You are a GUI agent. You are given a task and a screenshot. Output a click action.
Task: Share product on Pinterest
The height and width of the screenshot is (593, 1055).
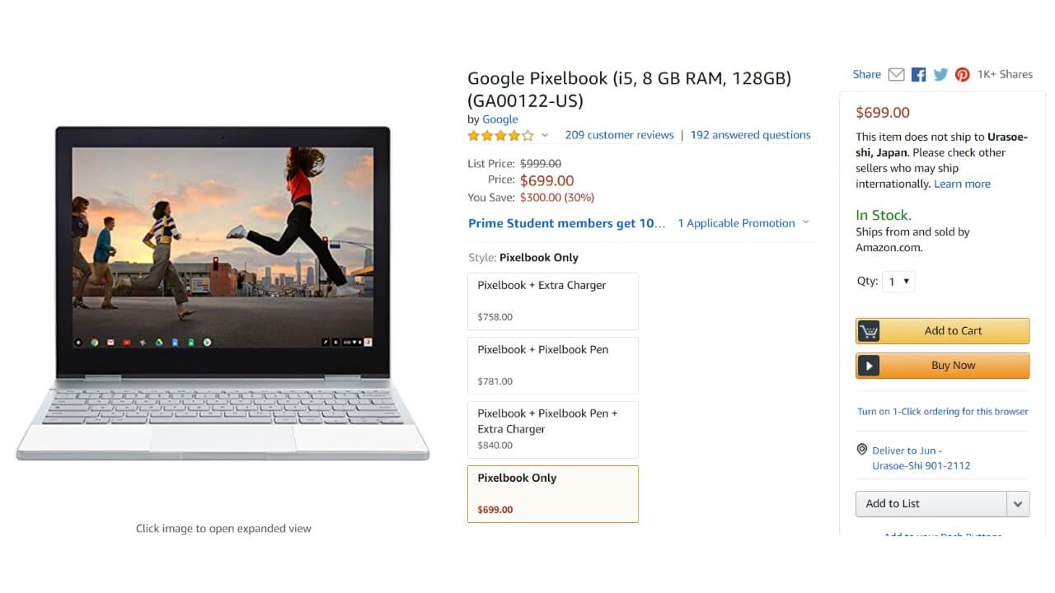tap(962, 75)
